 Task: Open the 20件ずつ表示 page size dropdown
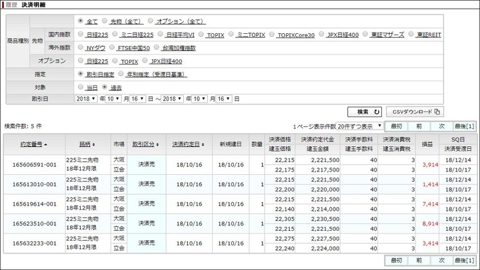click(x=360, y=126)
